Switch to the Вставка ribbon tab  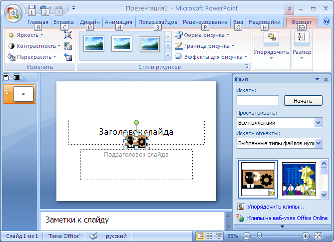(63, 22)
